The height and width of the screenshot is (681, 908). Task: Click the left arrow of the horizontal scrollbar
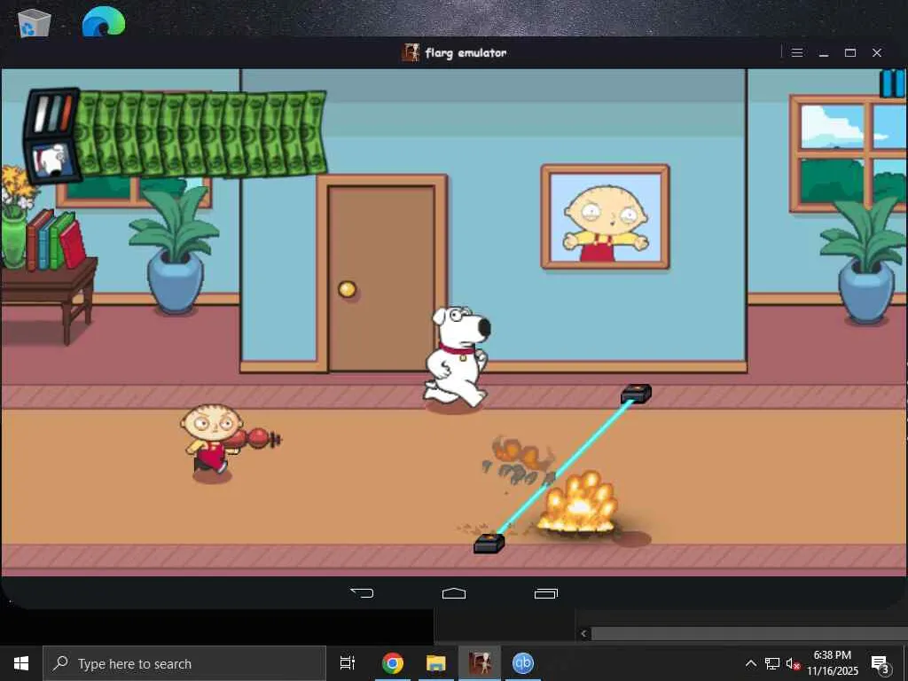[x=583, y=633]
